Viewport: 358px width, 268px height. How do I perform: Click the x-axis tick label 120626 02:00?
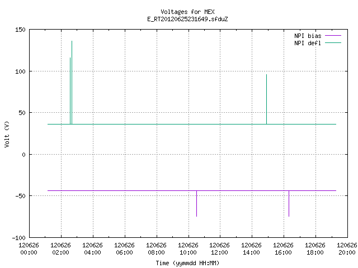61,249
